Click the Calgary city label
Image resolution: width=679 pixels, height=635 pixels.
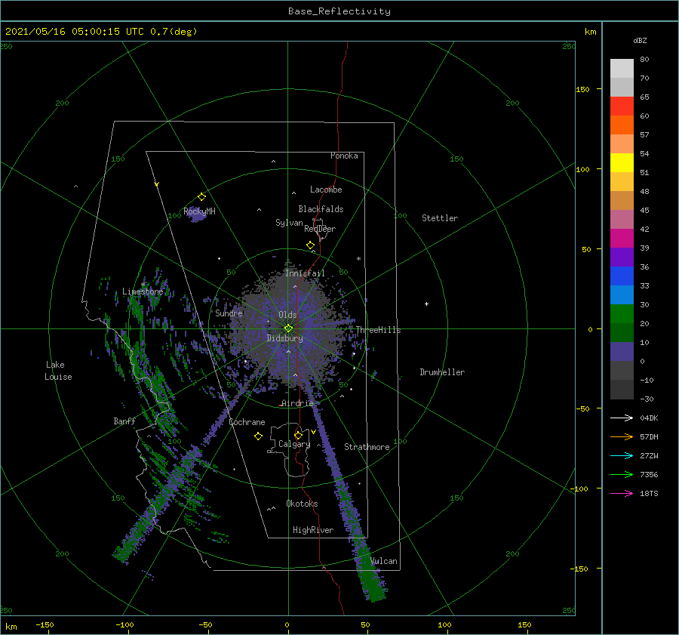point(294,444)
